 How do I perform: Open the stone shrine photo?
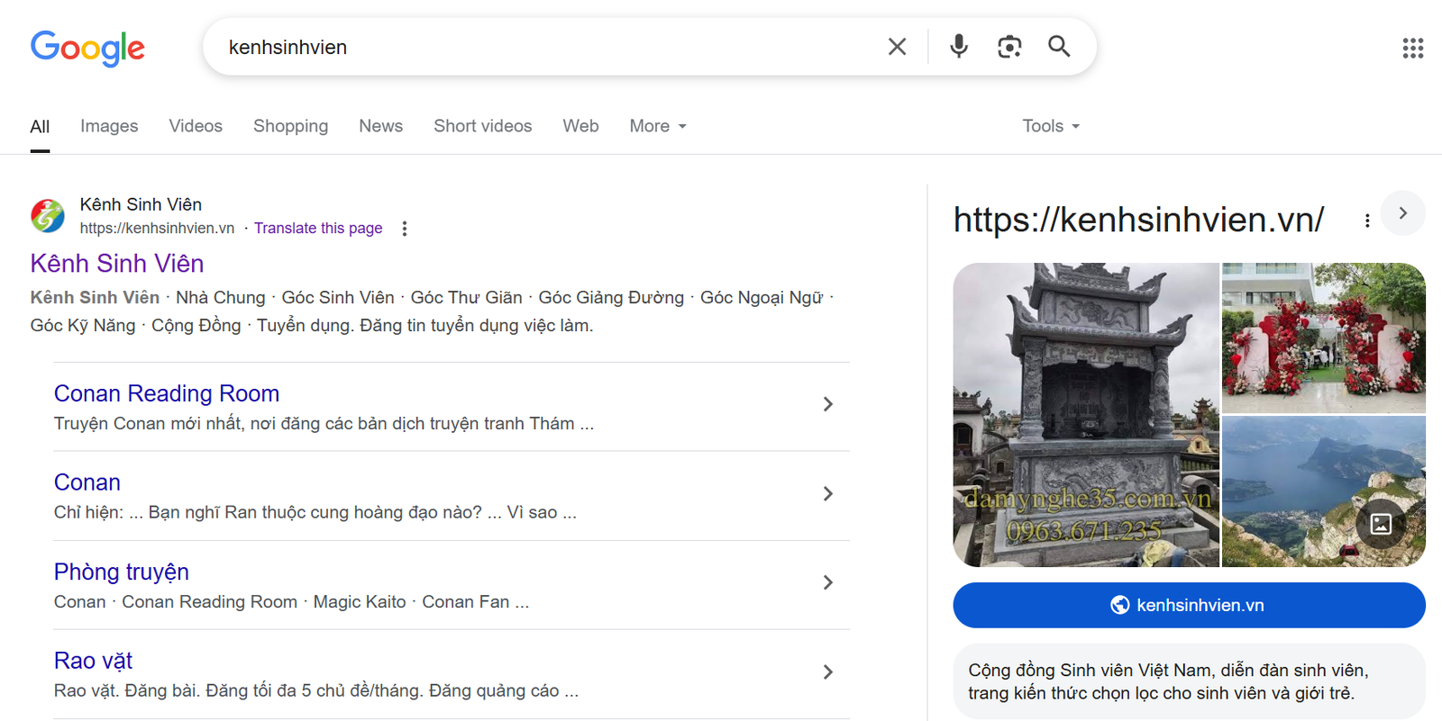(1086, 415)
